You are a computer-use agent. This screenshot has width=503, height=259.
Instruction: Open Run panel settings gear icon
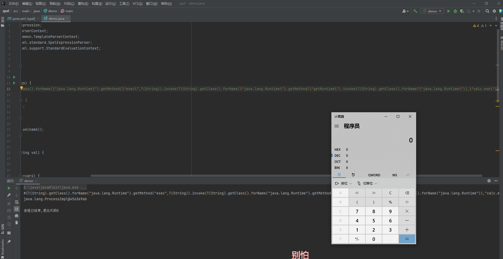pos(489,181)
